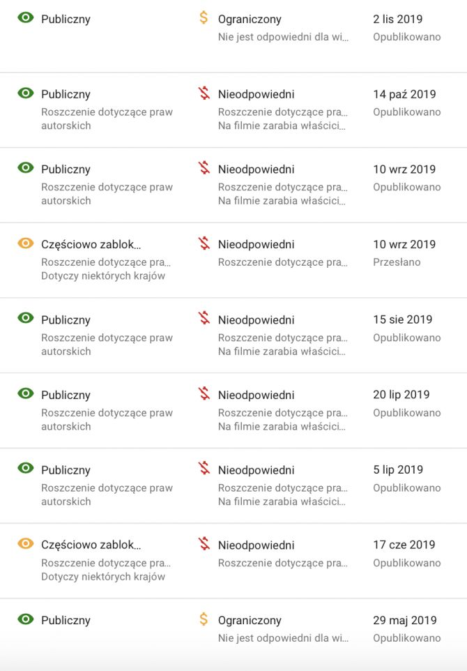The image size is (467, 671).
Task: Click the date 14 paź 2019
Action: [404, 94]
